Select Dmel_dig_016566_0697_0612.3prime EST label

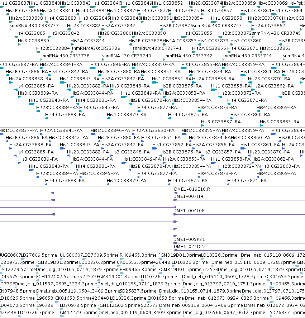224,313
